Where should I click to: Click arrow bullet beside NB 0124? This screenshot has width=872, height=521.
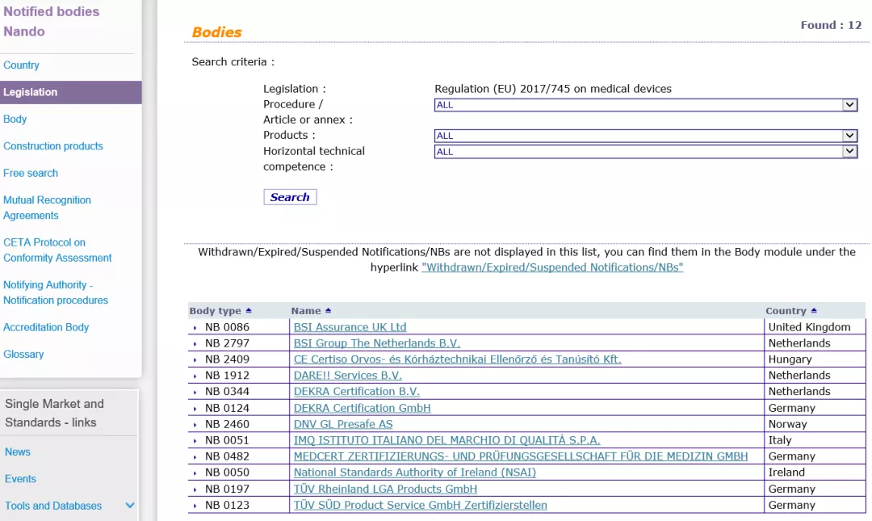(195, 409)
